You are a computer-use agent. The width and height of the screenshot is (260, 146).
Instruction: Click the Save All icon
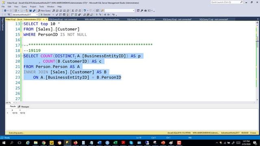[34, 11]
